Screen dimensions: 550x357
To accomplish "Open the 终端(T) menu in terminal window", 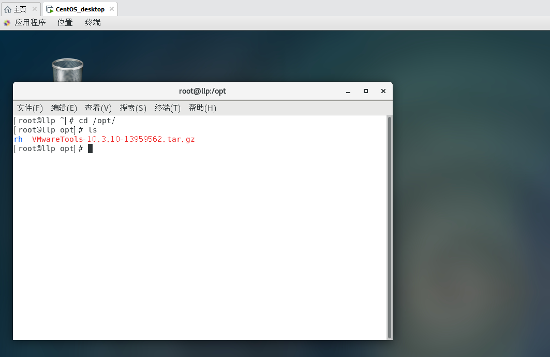I will tap(167, 108).
